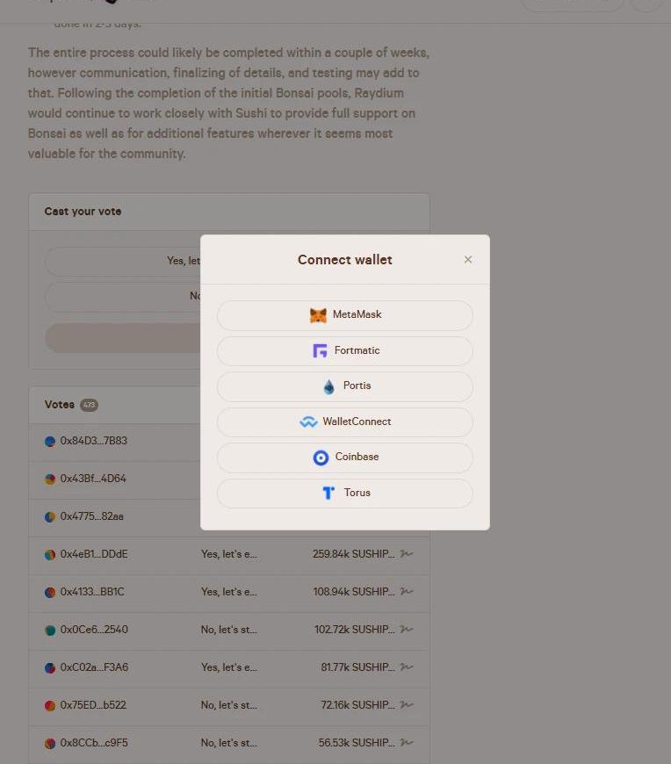Screen dimensions: 671x764
Task: Click the Coinbase circle icon
Action: coord(321,458)
